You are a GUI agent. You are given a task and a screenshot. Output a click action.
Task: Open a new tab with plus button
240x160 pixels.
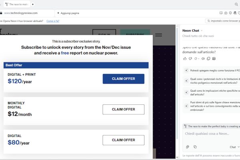[x=33, y=4]
